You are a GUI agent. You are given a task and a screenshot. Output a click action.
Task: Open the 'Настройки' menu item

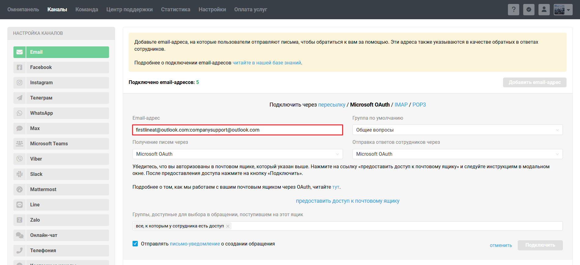click(x=212, y=9)
